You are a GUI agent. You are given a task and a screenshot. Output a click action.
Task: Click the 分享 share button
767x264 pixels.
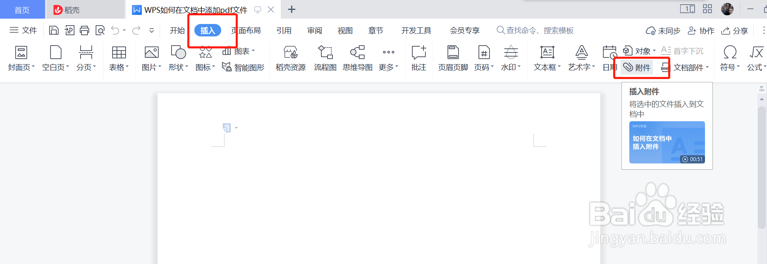pos(735,31)
